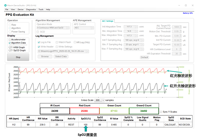Toggle the Write Header checkbox

39,47
